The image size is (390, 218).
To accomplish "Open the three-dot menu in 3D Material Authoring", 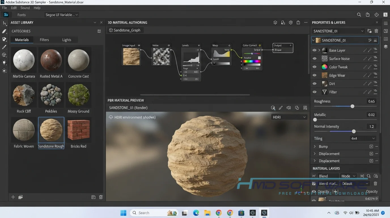I will 306,22.
